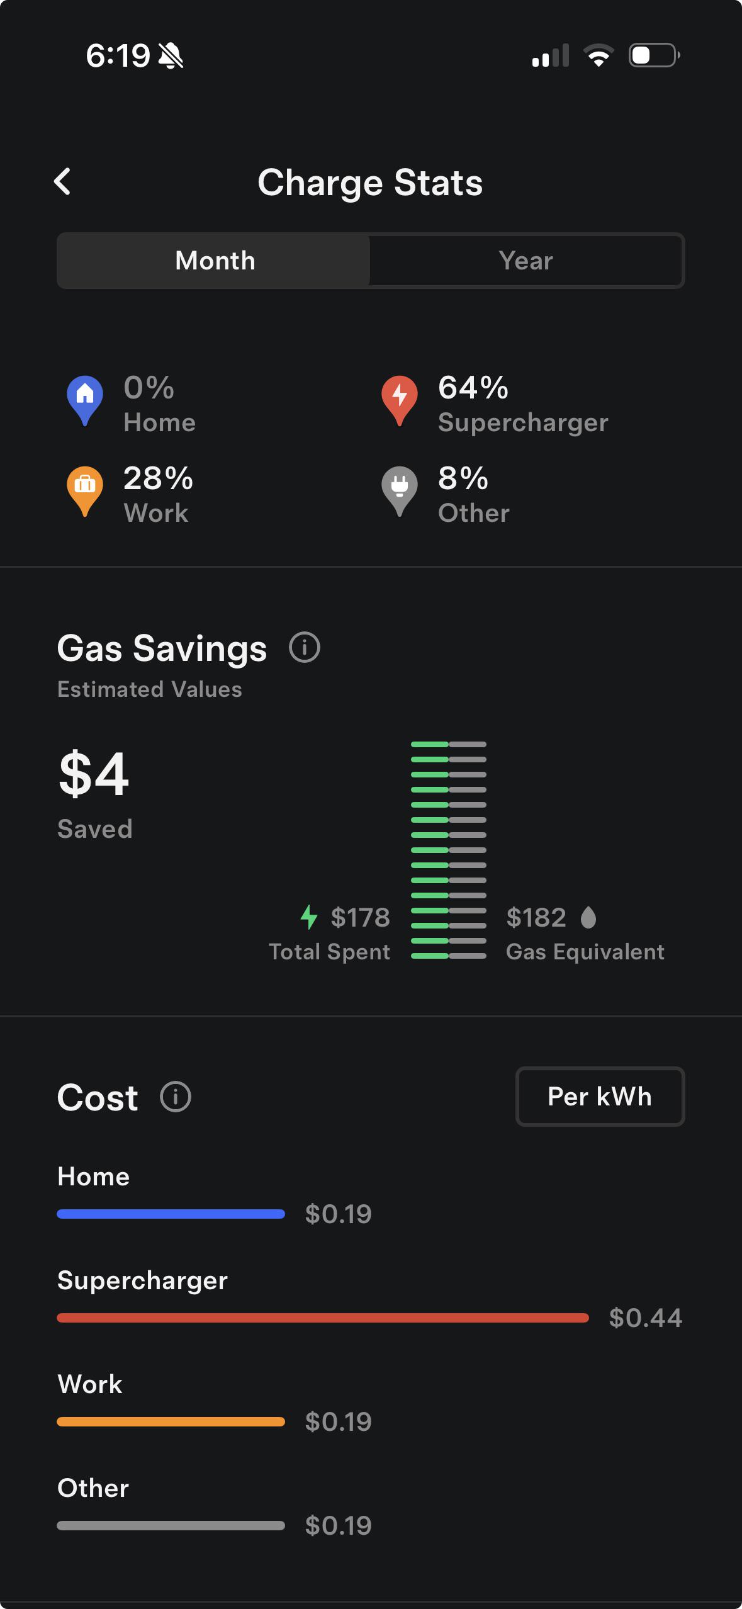The width and height of the screenshot is (742, 1609).
Task: Tap the red Supercharger cost bar
Action: pyautogui.click(x=322, y=1318)
